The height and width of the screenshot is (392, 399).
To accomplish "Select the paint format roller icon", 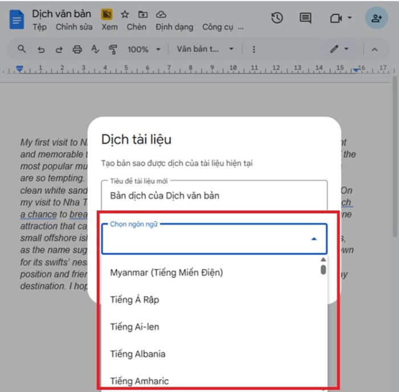I will (x=113, y=50).
